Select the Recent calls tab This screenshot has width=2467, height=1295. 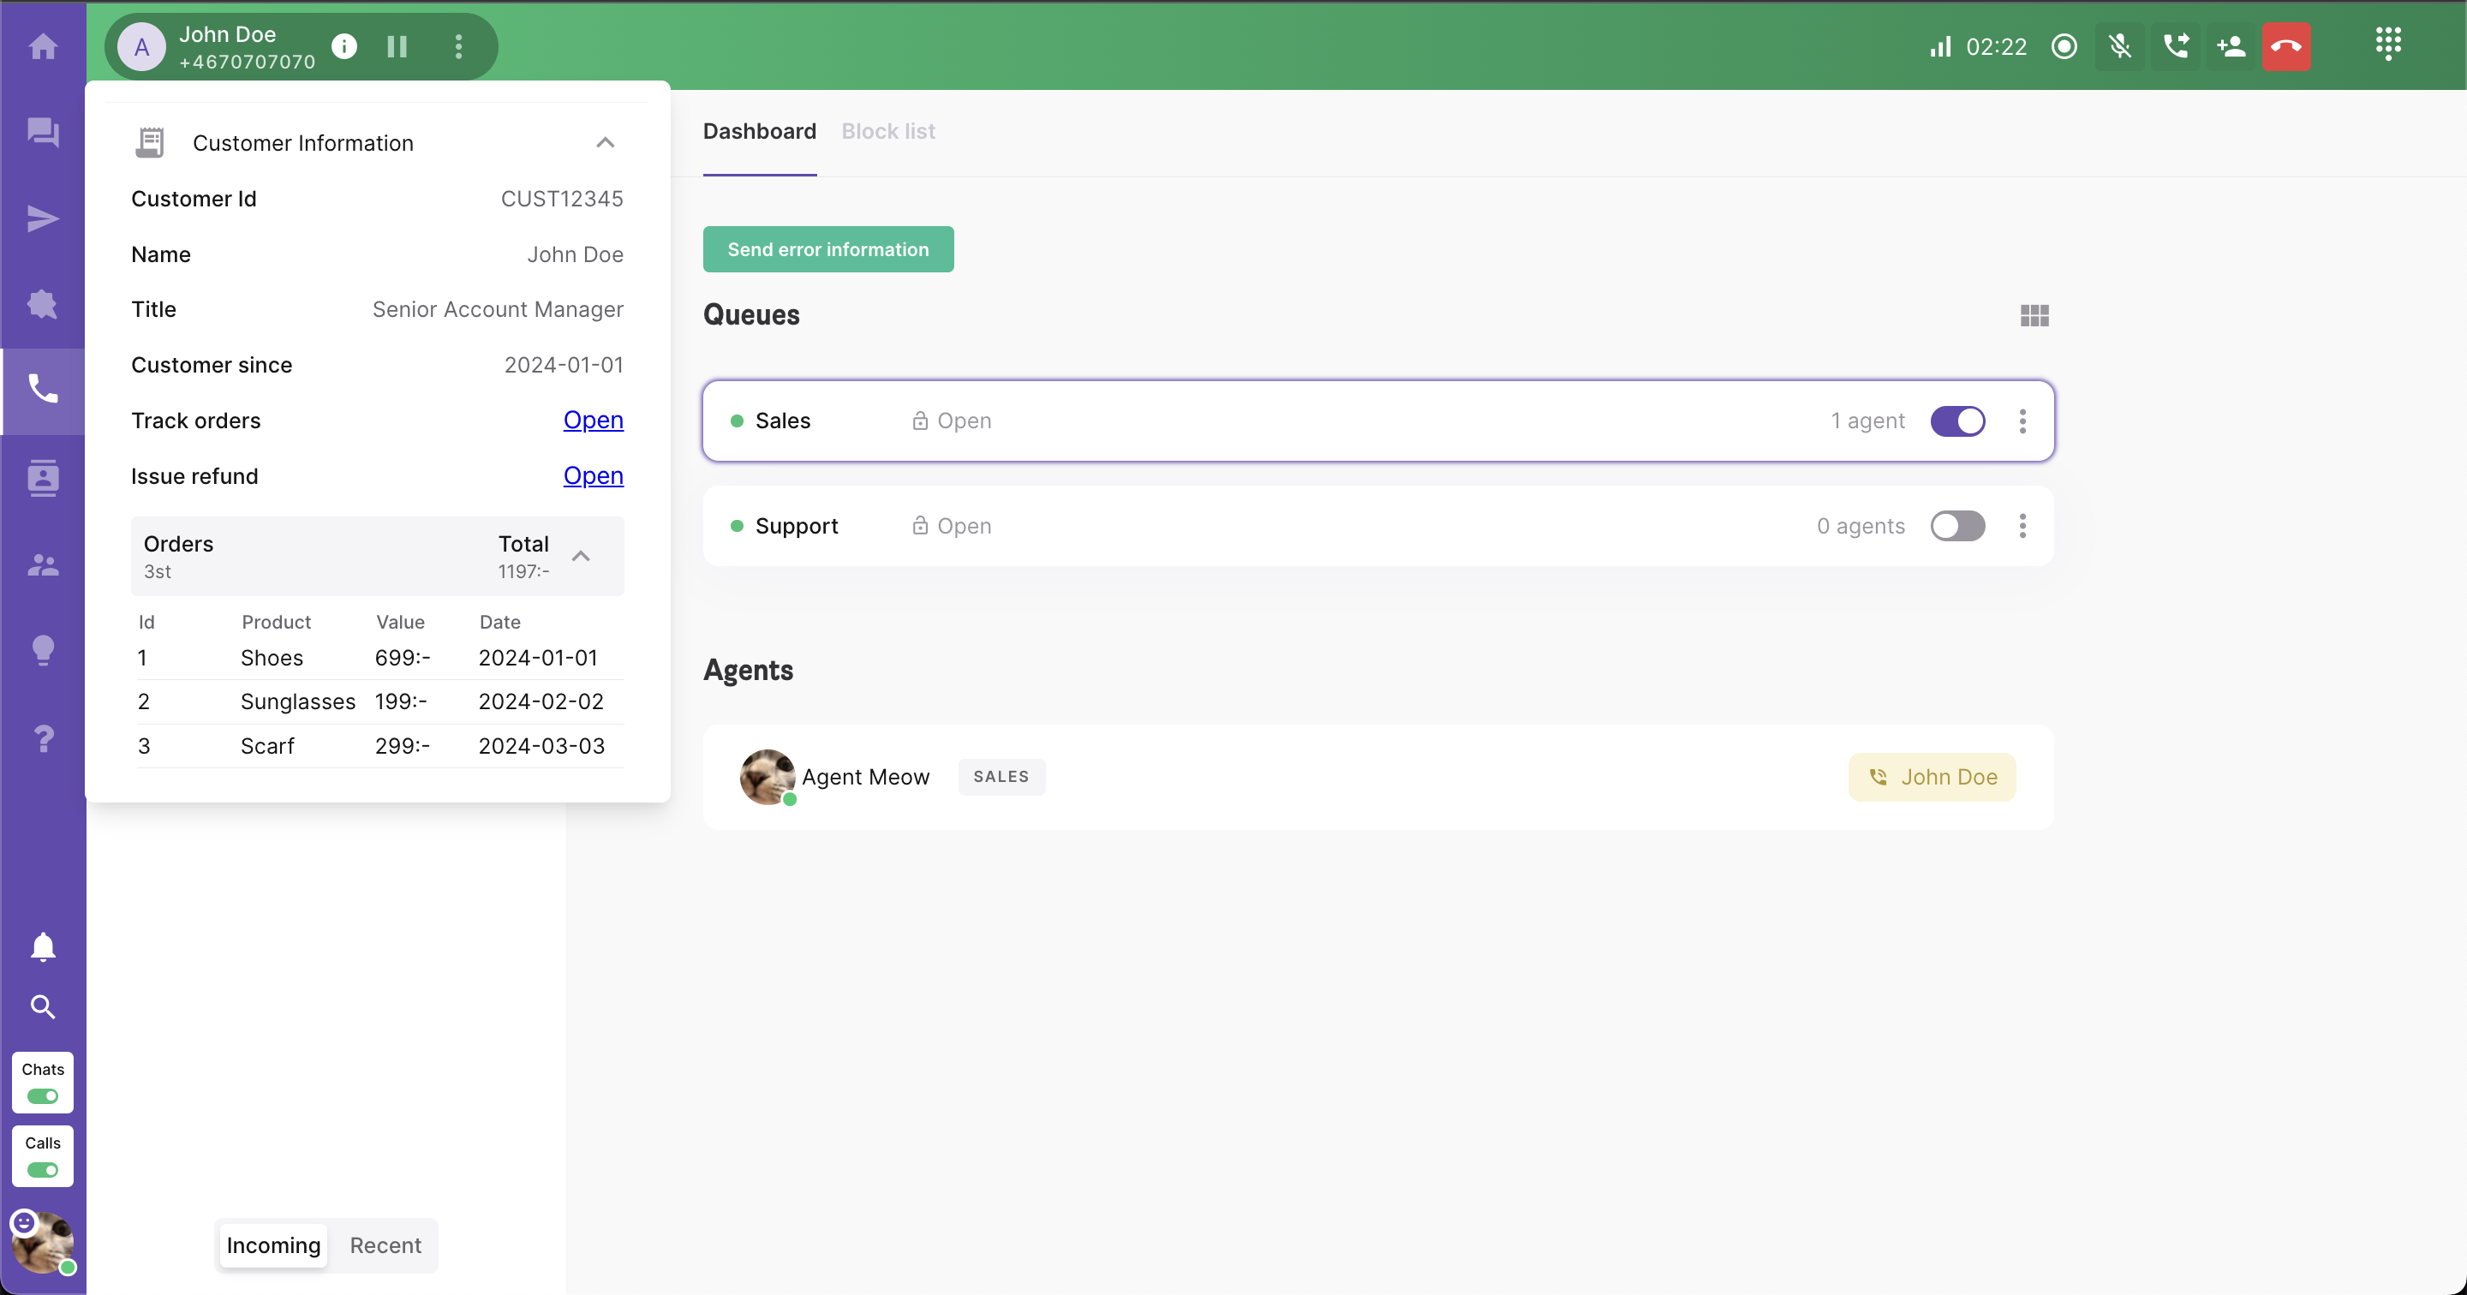tap(385, 1245)
